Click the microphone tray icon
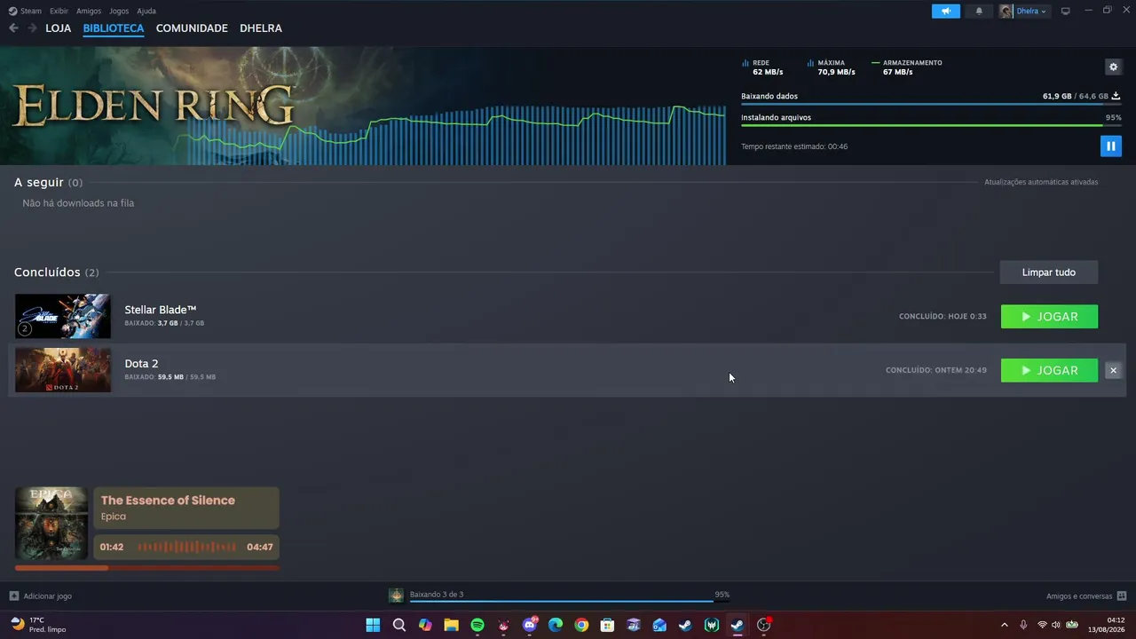 (1023, 625)
